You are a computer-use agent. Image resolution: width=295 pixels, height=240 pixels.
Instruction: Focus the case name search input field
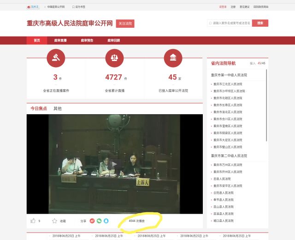230,23
